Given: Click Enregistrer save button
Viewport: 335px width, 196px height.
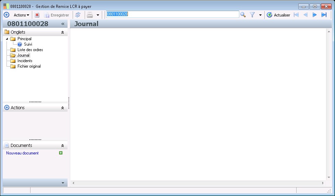Looking at the screenshot, I should click(x=56, y=15).
